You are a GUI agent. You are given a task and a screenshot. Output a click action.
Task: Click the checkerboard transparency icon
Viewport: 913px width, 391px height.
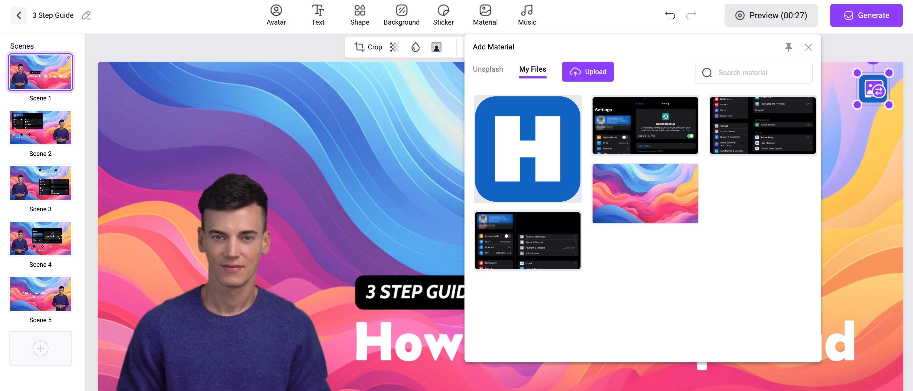tap(394, 47)
